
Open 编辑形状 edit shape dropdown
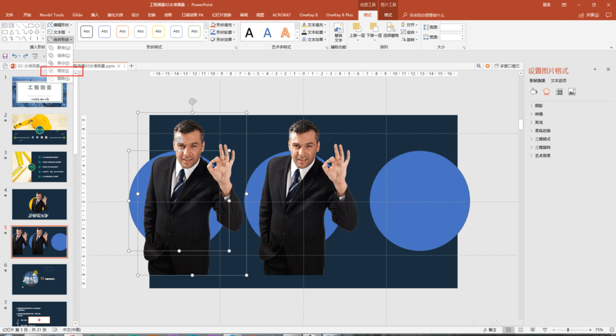click(x=60, y=25)
